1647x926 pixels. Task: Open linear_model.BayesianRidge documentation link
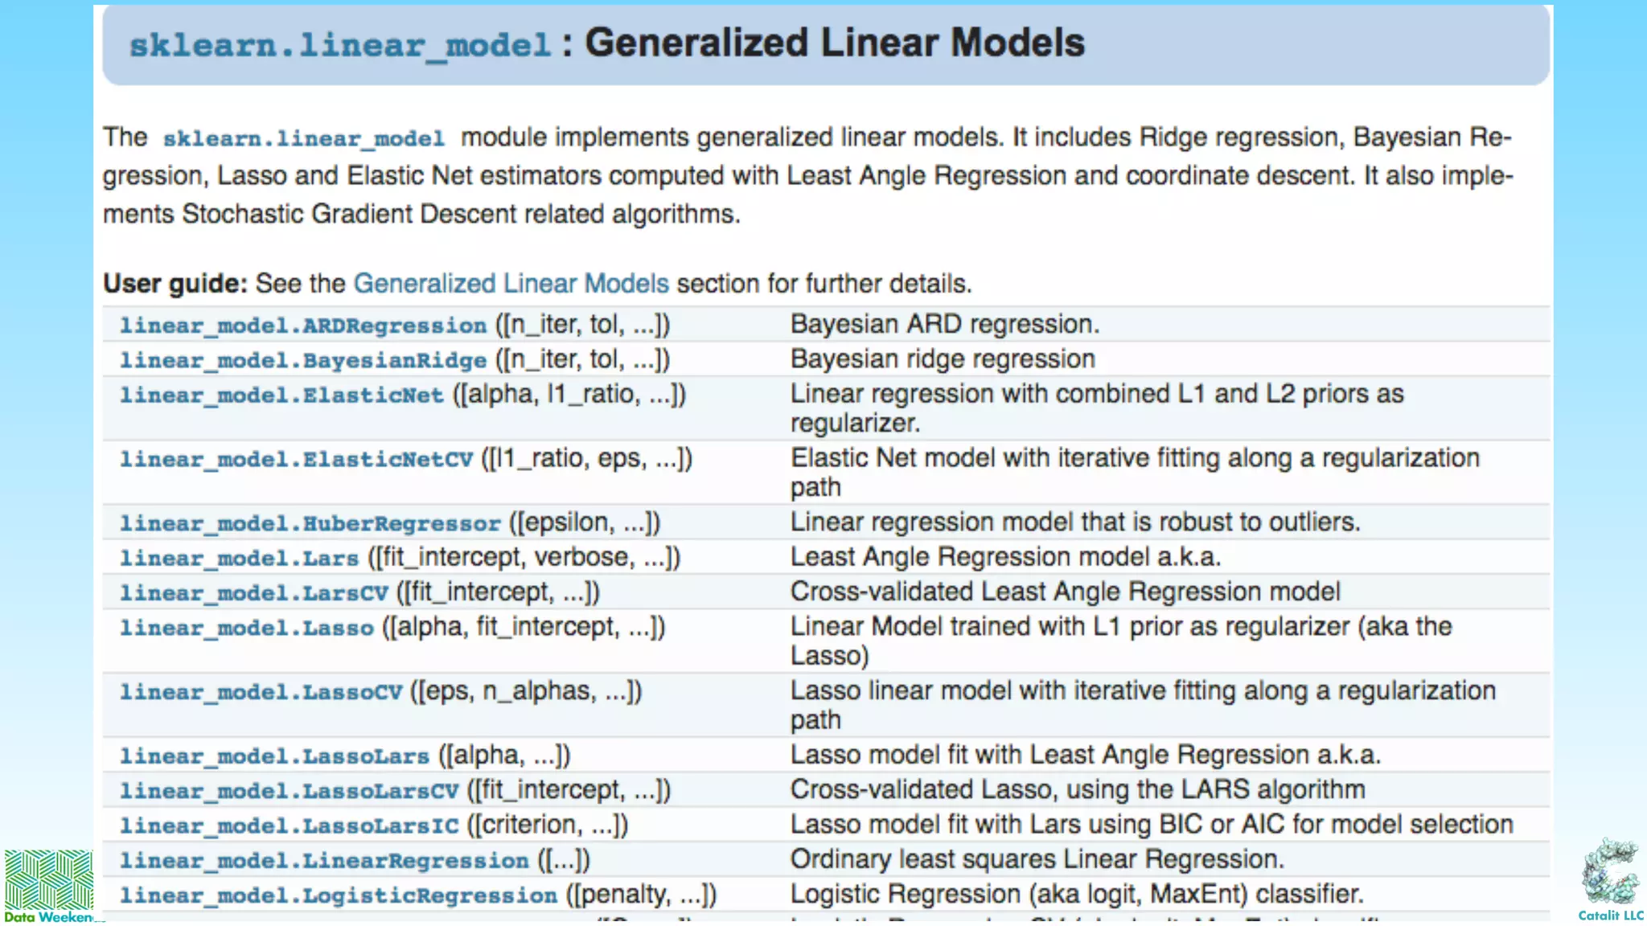point(303,360)
